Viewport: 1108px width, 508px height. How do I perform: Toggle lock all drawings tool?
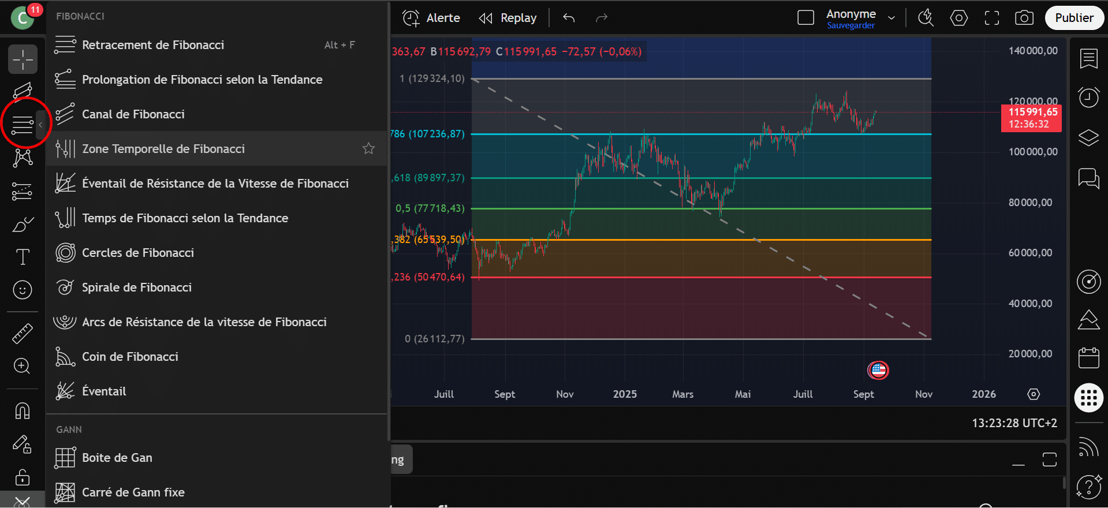point(23,477)
